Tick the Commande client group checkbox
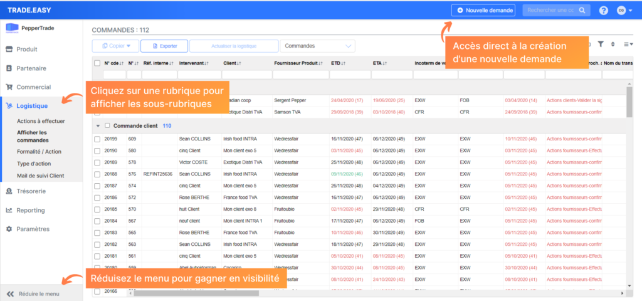This screenshot has width=642, height=301. tap(108, 125)
